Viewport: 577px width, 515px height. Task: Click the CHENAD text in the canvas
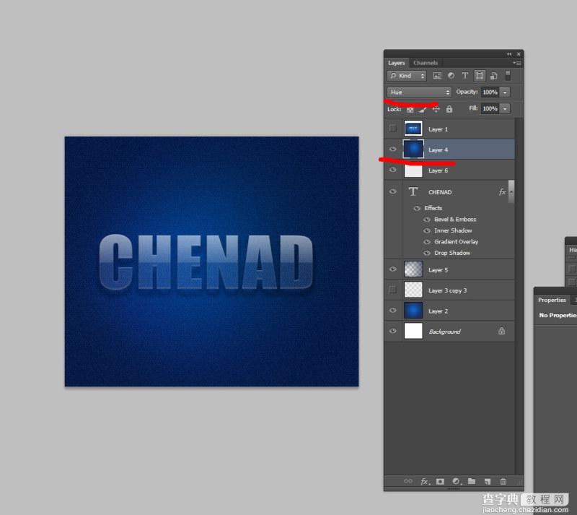206,261
